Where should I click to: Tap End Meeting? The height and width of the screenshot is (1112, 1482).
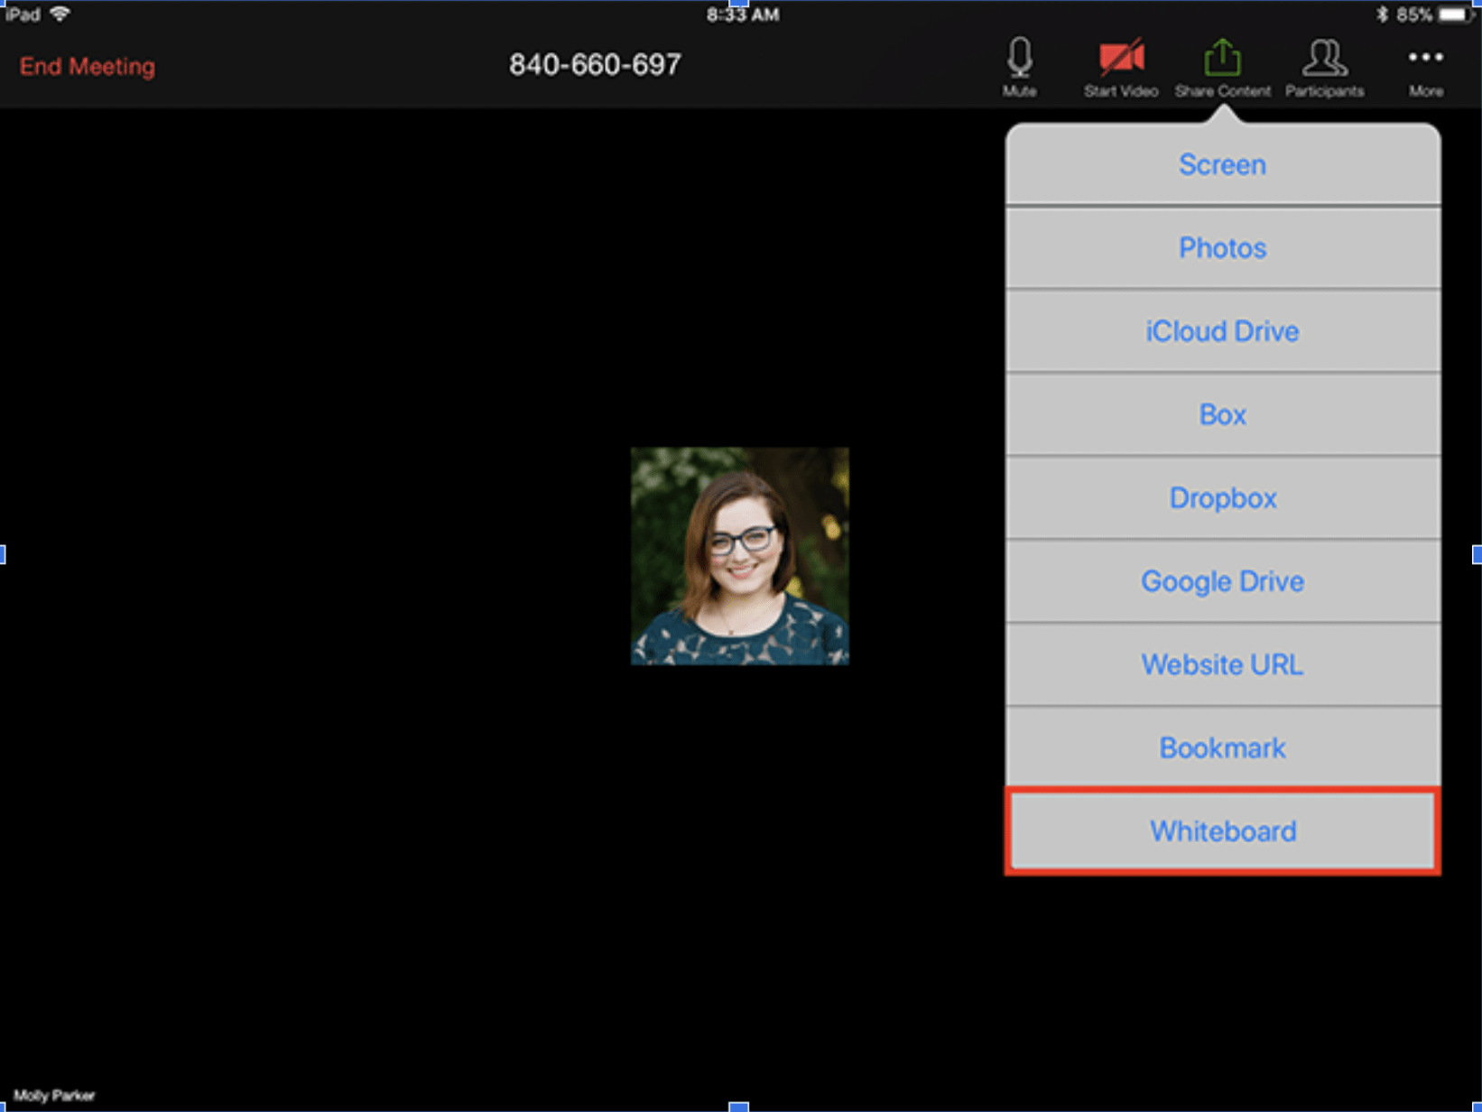tap(86, 66)
